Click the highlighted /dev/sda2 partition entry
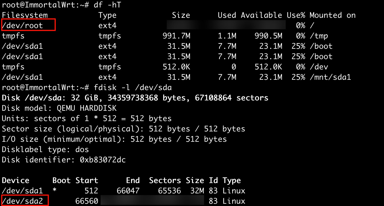The image size is (384, 206). 22,201
